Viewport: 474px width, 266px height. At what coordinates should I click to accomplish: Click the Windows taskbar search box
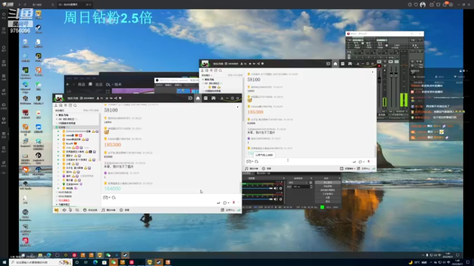41,262
